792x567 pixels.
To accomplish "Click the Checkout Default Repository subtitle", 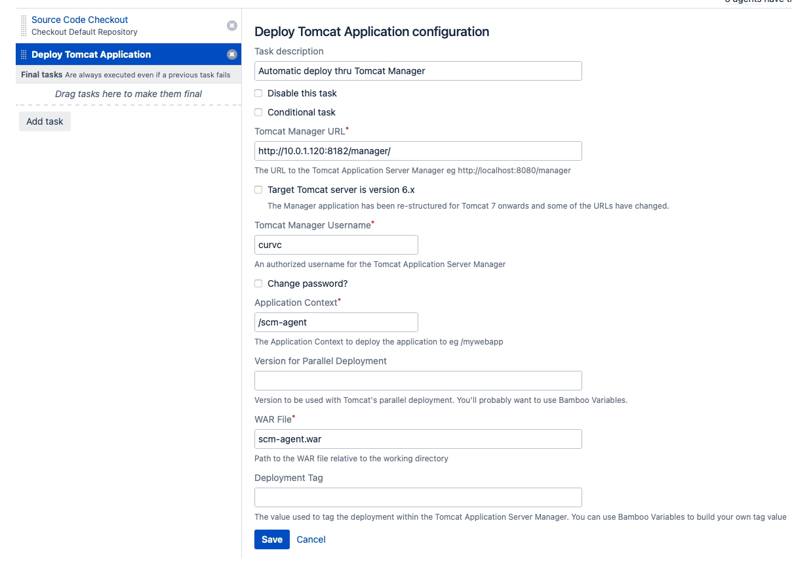I will [x=85, y=32].
